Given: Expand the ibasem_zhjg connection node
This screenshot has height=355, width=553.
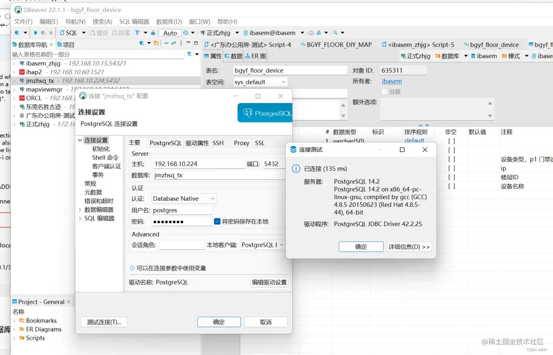Looking at the screenshot, I should point(14,63).
